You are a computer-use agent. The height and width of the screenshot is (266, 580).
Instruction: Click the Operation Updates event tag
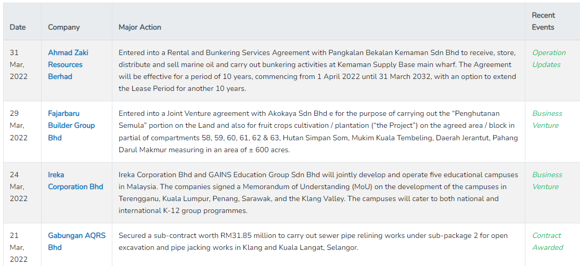point(549,59)
